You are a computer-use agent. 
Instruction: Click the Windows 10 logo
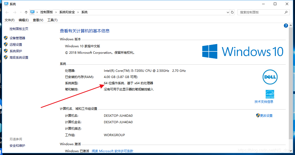click(243, 51)
